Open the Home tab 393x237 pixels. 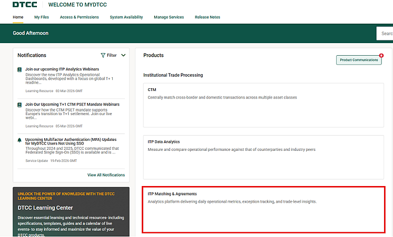click(x=18, y=17)
